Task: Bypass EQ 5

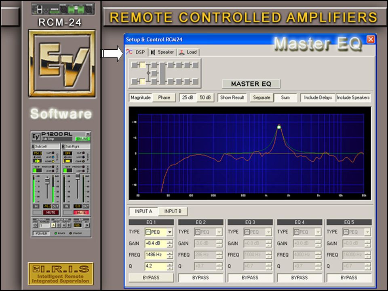Action: tap(349, 278)
